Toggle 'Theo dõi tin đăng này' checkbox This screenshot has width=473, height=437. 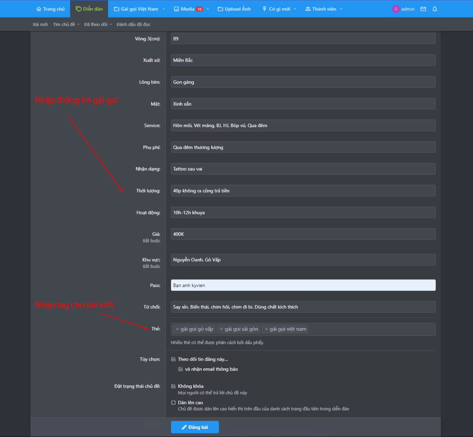pyautogui.click(x=173, y=359)
